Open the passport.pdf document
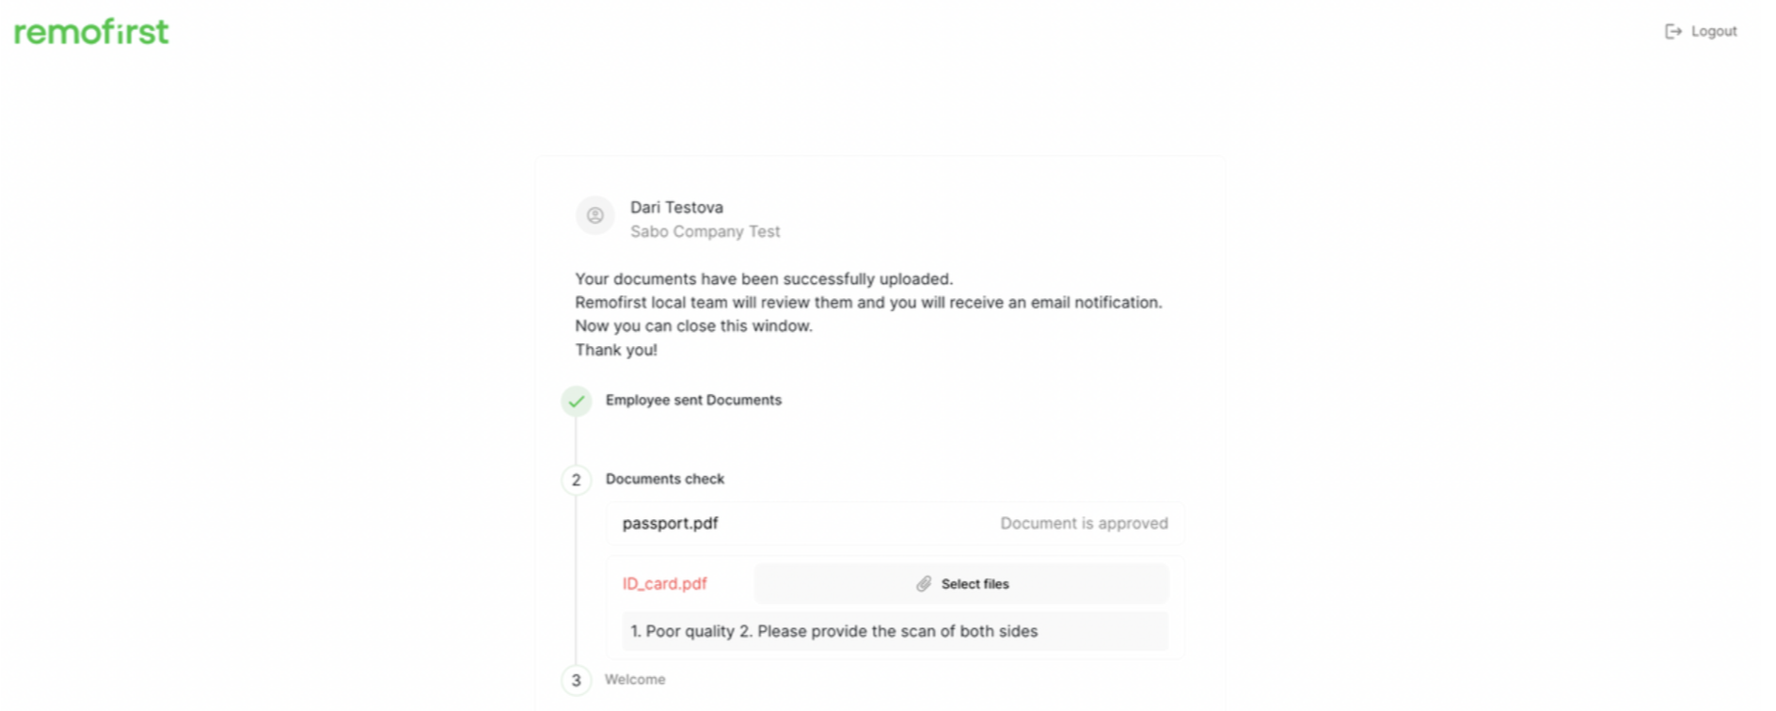The height and width of the screenshot is (711, 1776). pyautogui.click(x=670, y=523)
